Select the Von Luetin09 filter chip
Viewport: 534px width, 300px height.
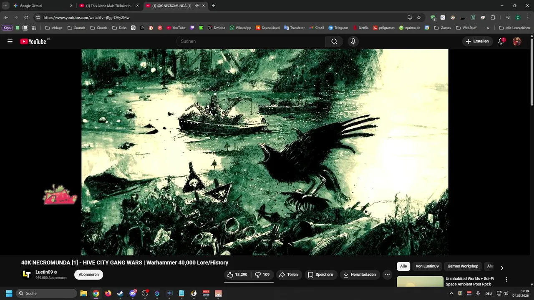click(x=427, y=266)
